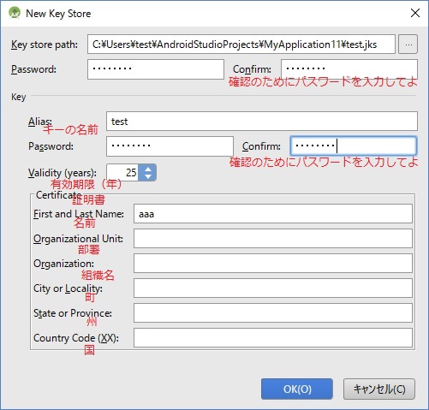Focus the Organizational Unit field
This screenshot has height=410, width=429.
coord(273,238)
